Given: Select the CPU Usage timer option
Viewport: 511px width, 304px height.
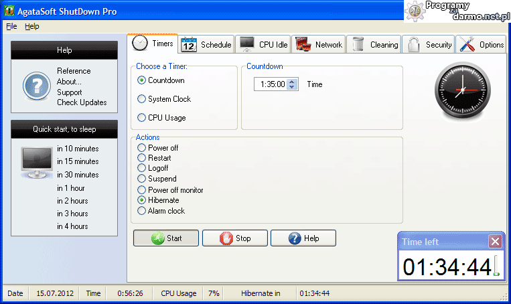Looking at the screenshot, I should tap(141, 118).
